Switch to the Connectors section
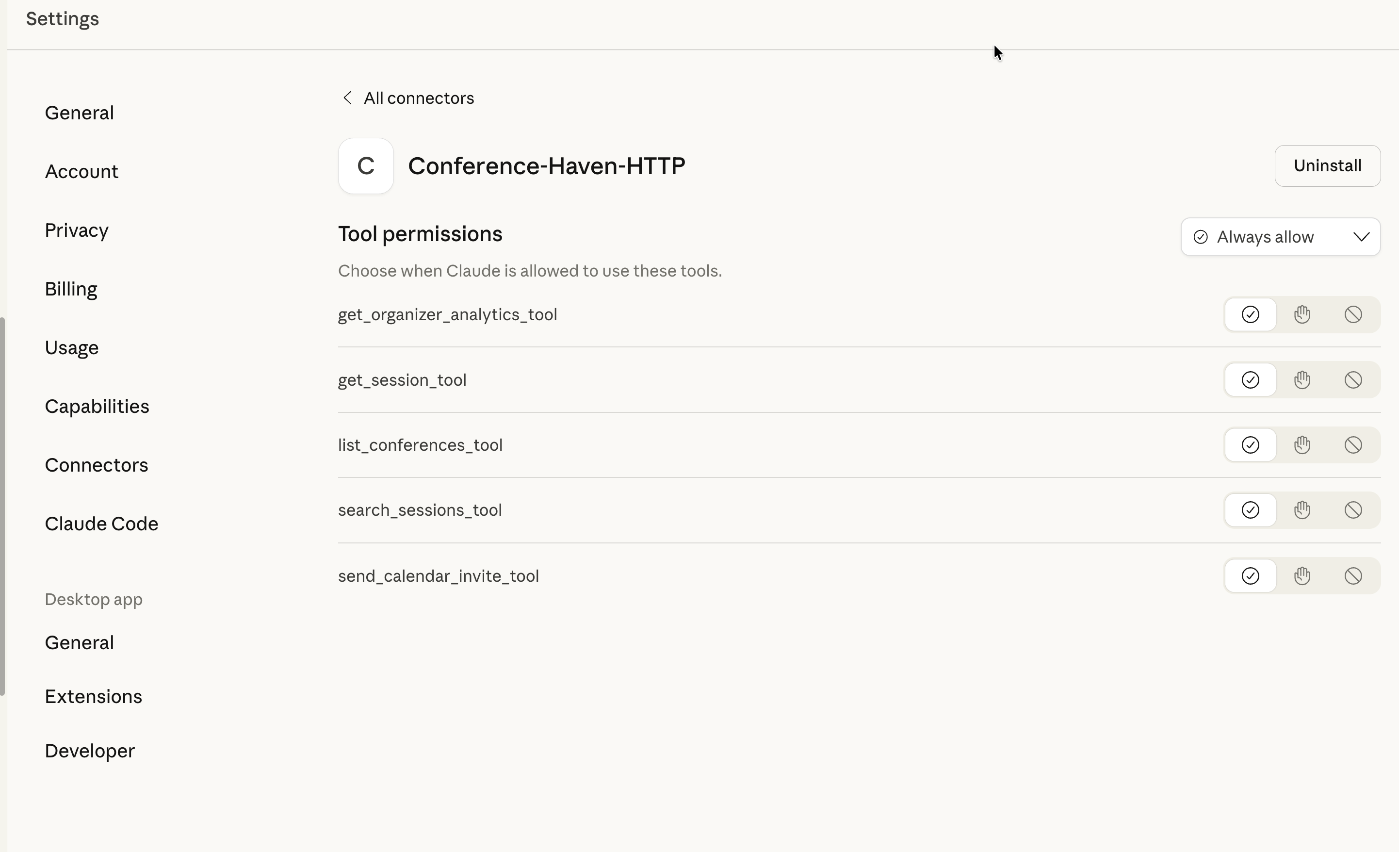 pyautogui.click(x=96, y=465)
